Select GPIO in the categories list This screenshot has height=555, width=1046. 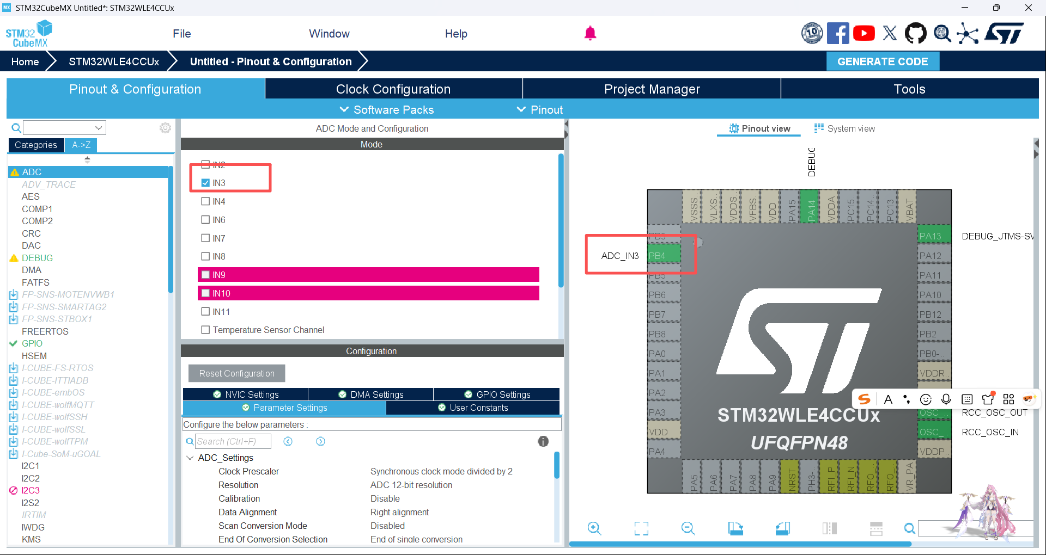coord(32,343)
